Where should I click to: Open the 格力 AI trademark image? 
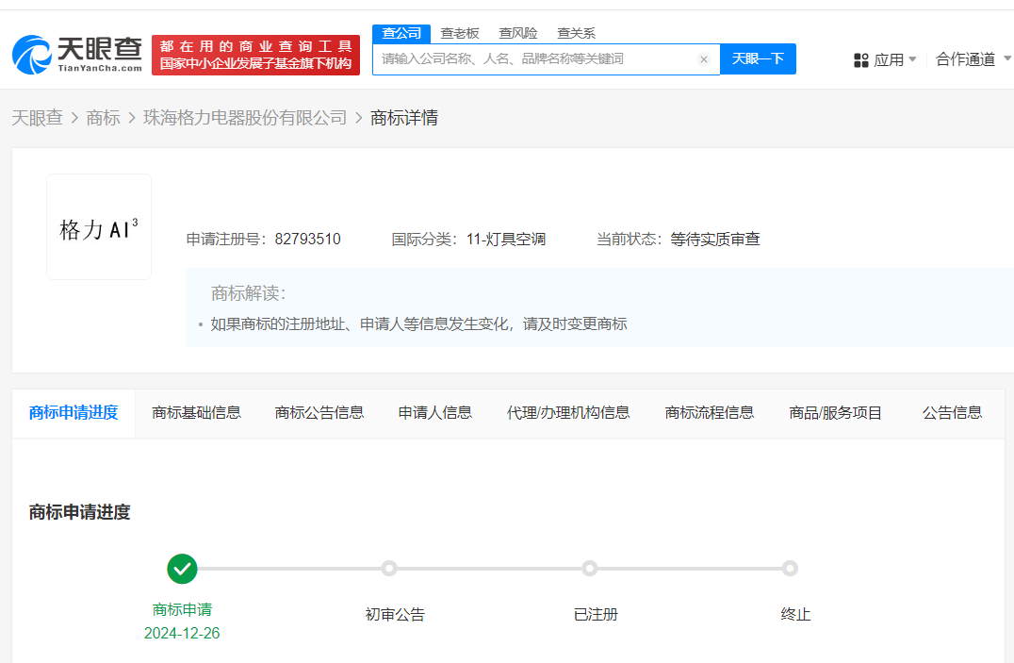coord(99,227)
